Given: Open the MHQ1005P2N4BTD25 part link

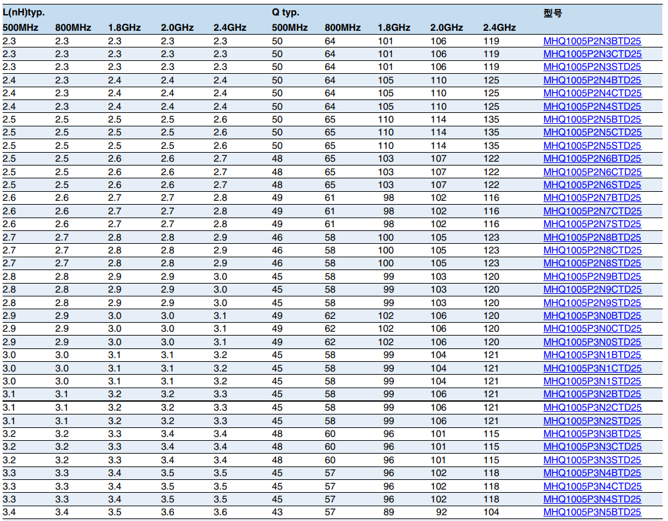Looking at the screenshot, I should 592,80.
